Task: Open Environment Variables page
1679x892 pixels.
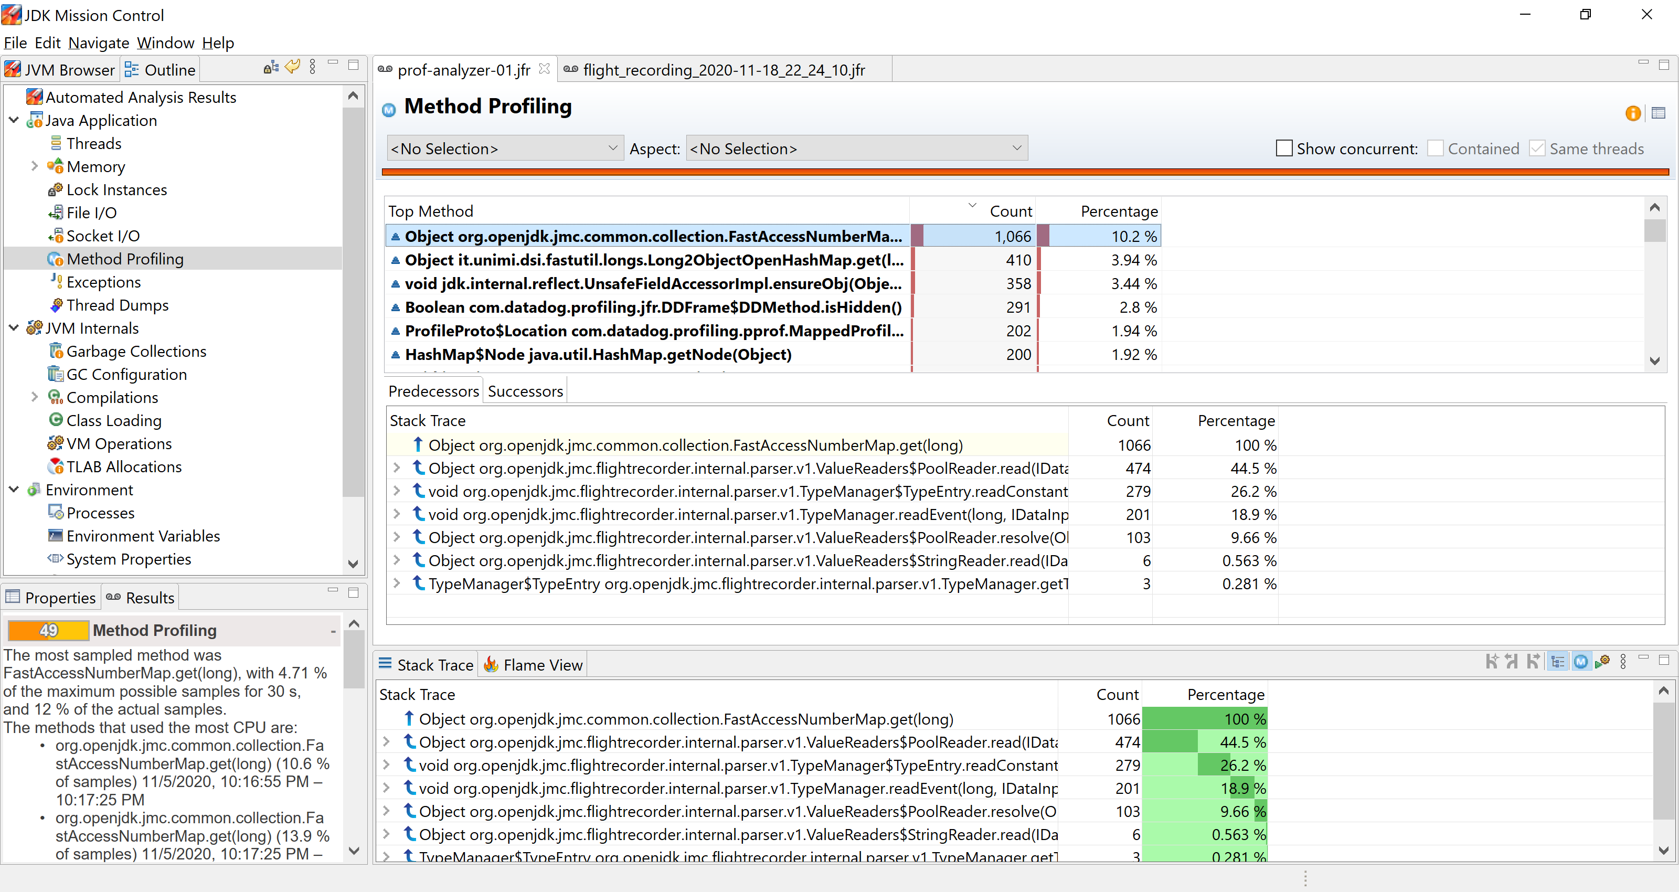Action: 143,536
